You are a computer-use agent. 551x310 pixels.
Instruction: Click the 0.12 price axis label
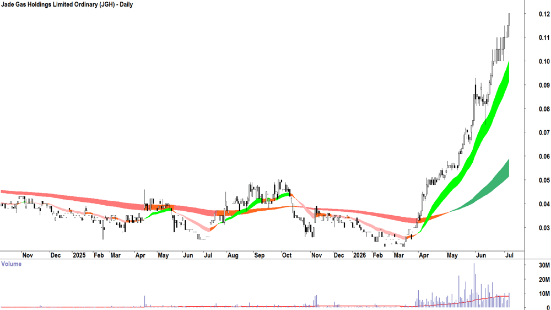tap(544, 14)
